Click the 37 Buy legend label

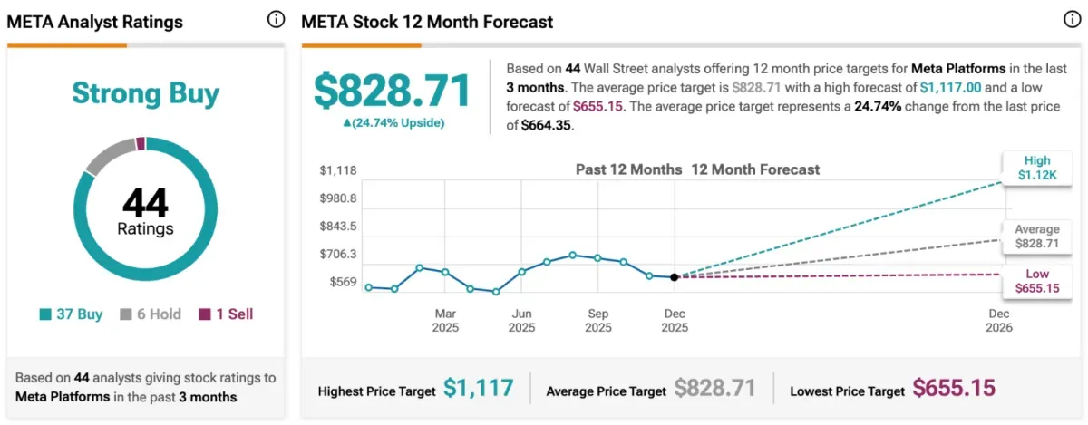tap(78, 314)
